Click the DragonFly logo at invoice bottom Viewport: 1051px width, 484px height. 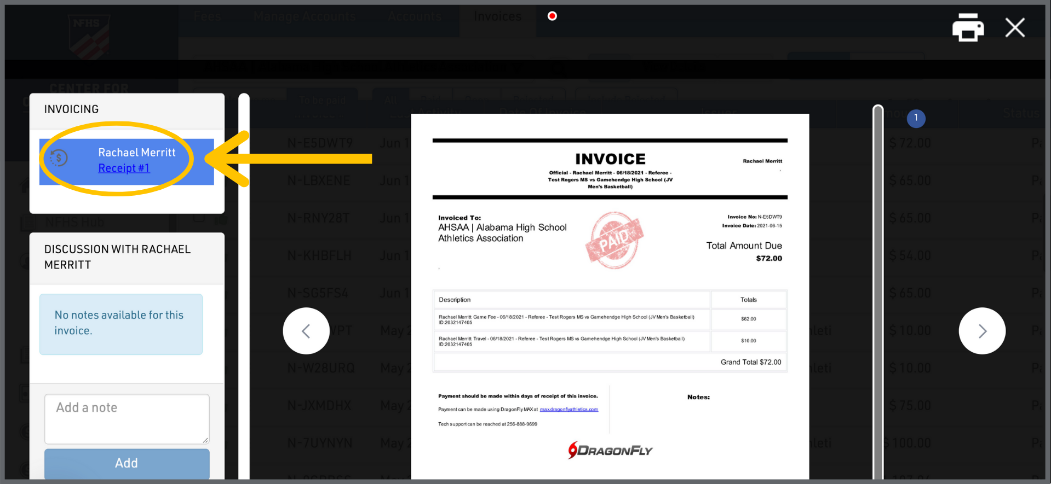tap(610, 450)
